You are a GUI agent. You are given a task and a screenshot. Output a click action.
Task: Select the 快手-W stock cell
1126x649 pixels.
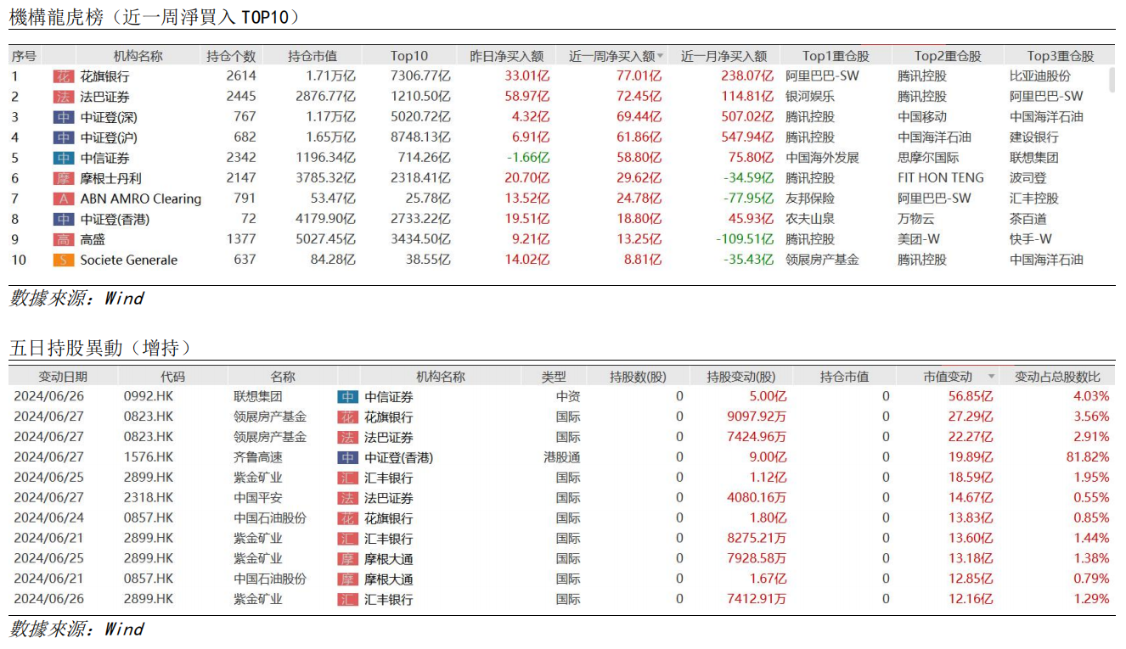pyautogui.click(x=1031, y=239)
